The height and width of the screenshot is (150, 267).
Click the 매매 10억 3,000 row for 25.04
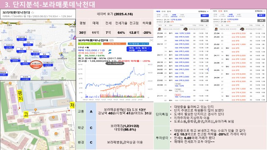183,33
